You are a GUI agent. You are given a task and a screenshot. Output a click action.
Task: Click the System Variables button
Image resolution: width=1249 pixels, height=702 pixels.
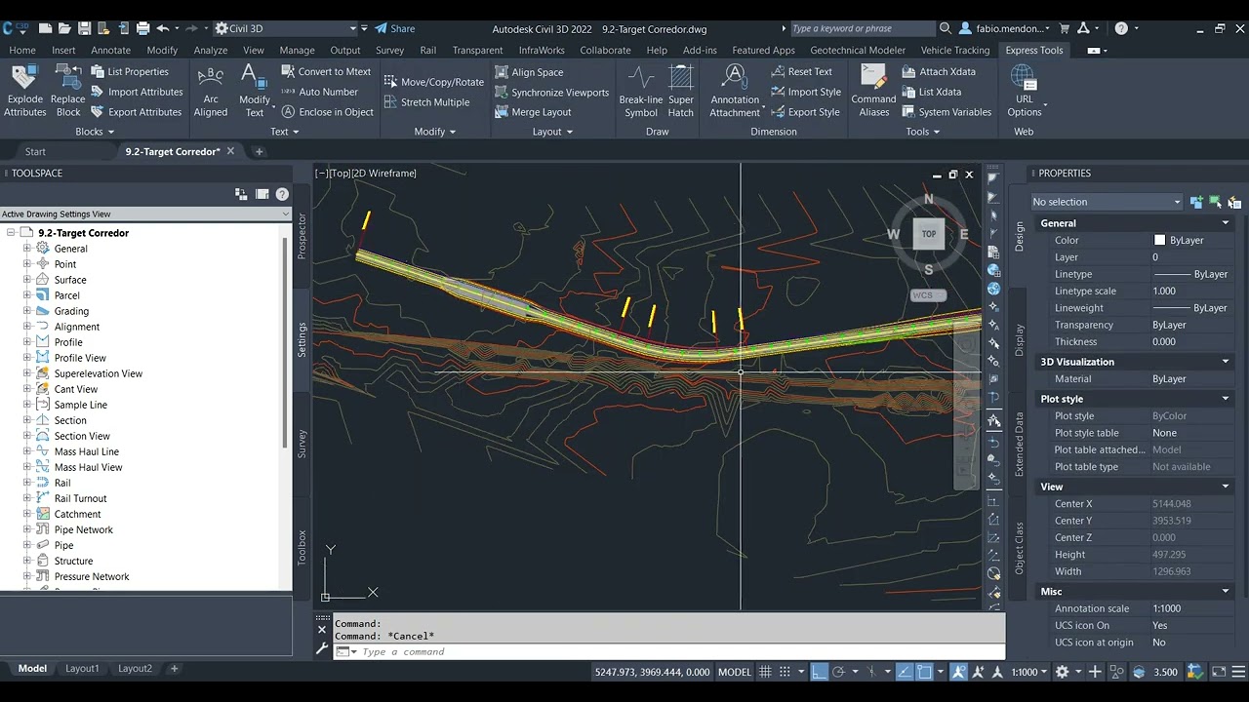pyautogui.click(x=947, y=112)
